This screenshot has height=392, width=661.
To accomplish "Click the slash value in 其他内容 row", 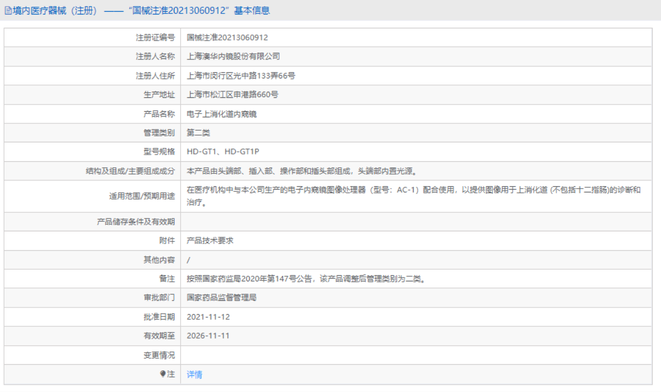I will (188, 260).
